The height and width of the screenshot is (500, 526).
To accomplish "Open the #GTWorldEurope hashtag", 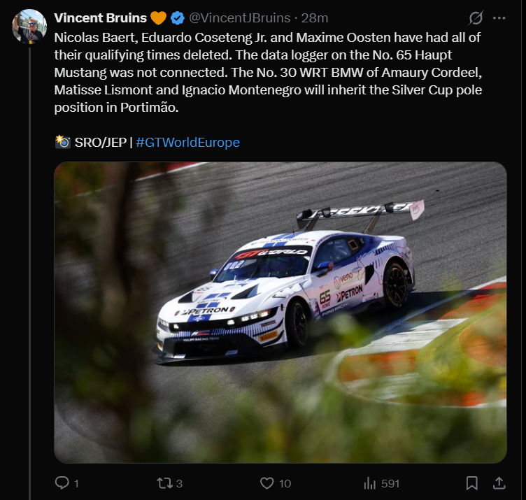I will 188,143.
